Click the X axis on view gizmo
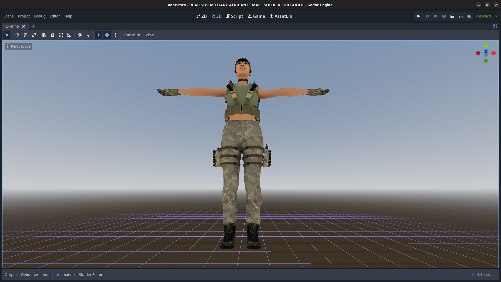 point(494,53)
